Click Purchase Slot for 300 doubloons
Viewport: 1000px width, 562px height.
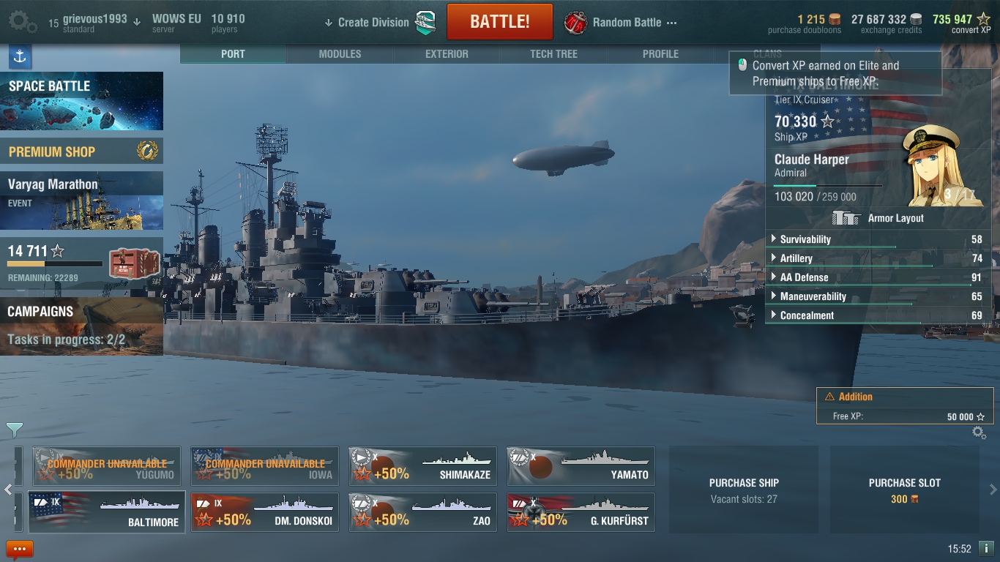[904, 490]
